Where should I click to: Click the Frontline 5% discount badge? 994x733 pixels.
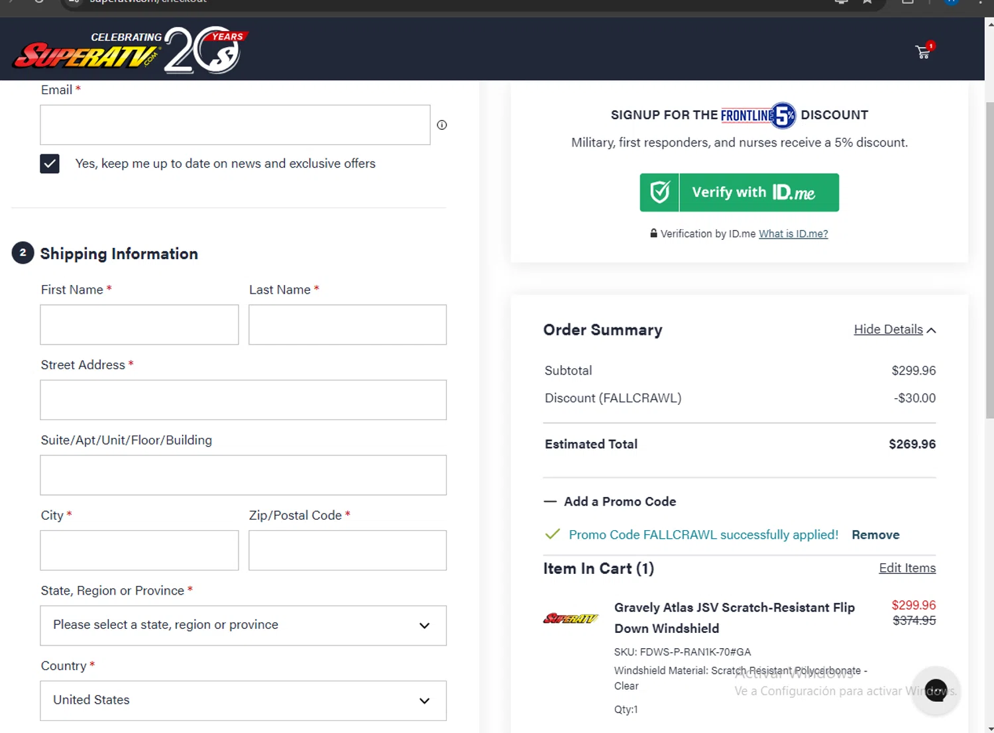(x=758, y=115)
